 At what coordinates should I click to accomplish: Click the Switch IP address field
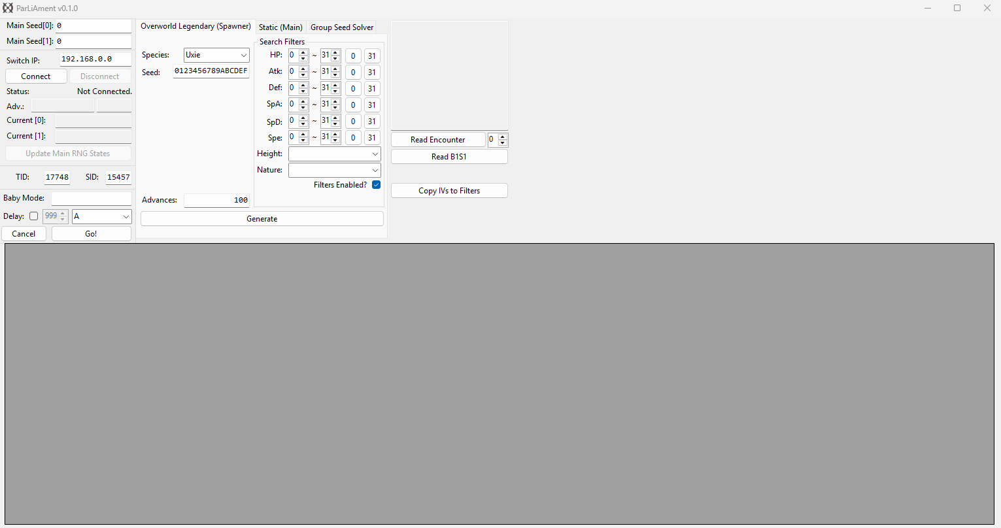click(x=96, y=59)
